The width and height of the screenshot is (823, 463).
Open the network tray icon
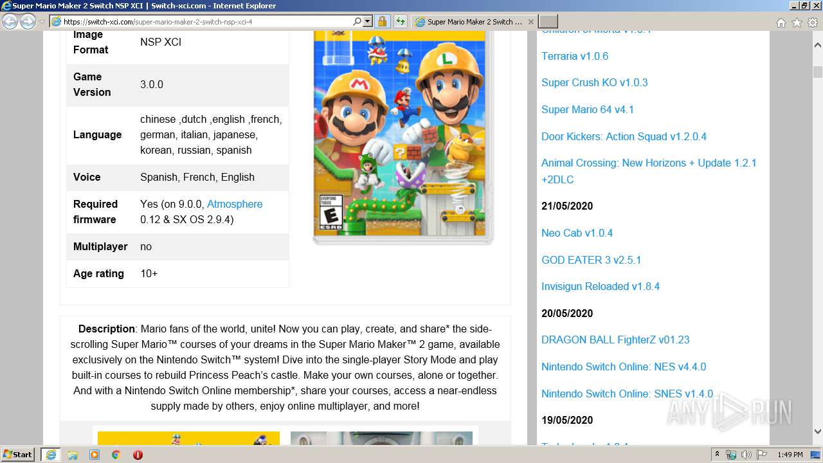(731, 455)
